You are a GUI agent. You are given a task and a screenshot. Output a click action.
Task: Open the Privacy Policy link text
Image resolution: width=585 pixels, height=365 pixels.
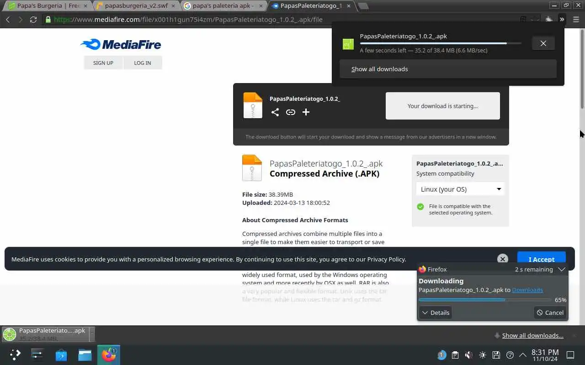pos(387,259)
